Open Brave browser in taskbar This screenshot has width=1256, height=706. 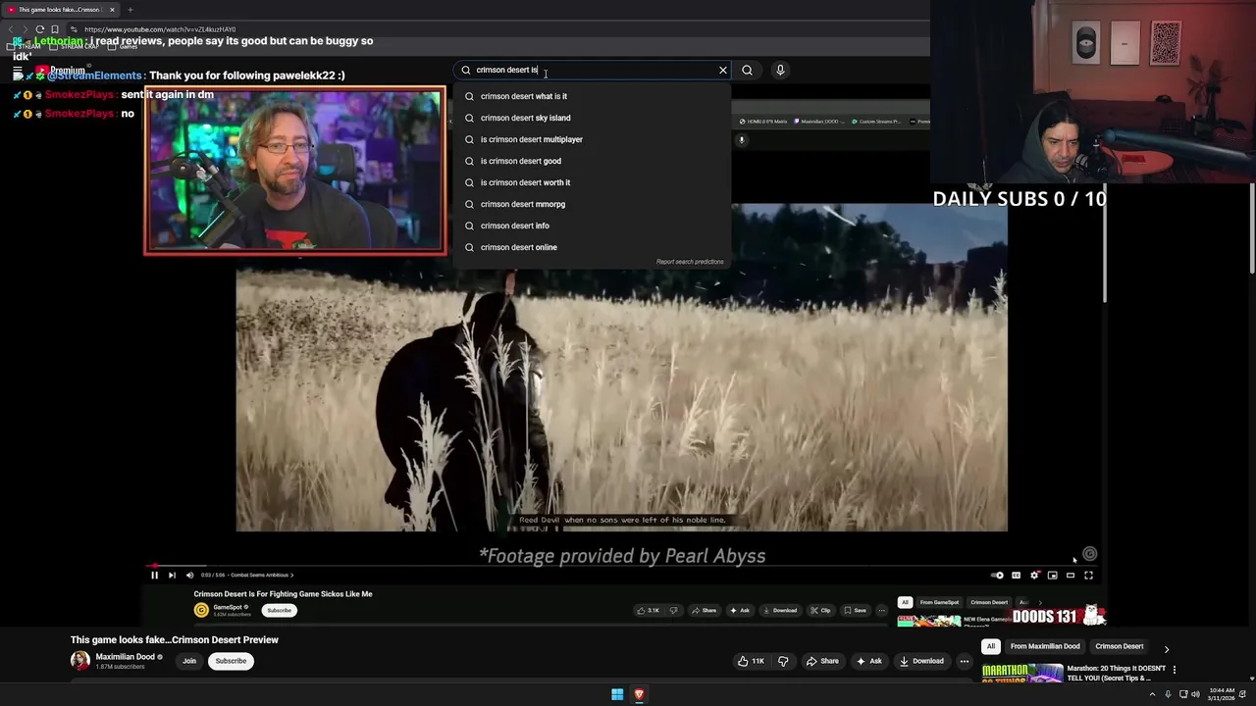639,694
